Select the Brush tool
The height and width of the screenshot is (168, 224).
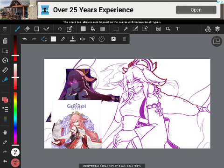coord(17,29)
